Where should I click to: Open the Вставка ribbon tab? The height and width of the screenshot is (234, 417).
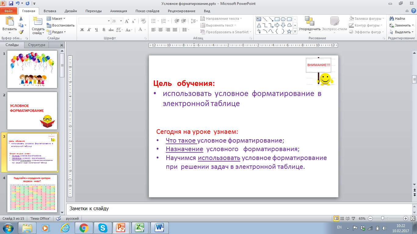(50, 11)
